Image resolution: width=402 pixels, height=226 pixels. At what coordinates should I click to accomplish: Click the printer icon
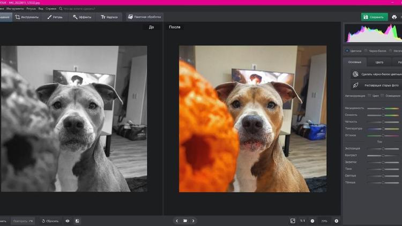[x=394, y=17]
